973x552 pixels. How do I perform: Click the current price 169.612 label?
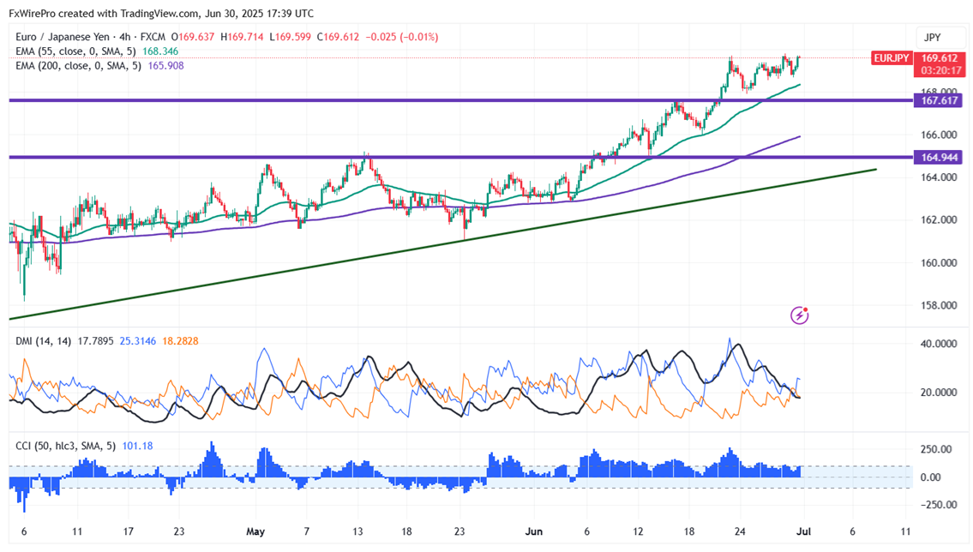click(939, 58)
